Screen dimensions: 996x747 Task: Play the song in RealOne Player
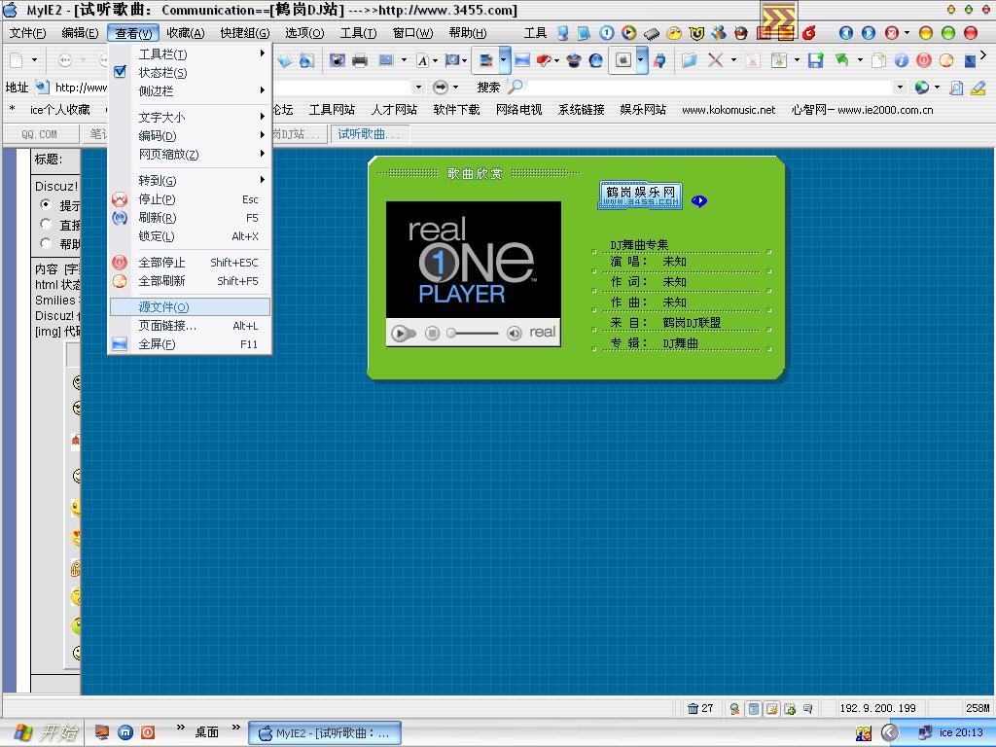click(400, 333)
